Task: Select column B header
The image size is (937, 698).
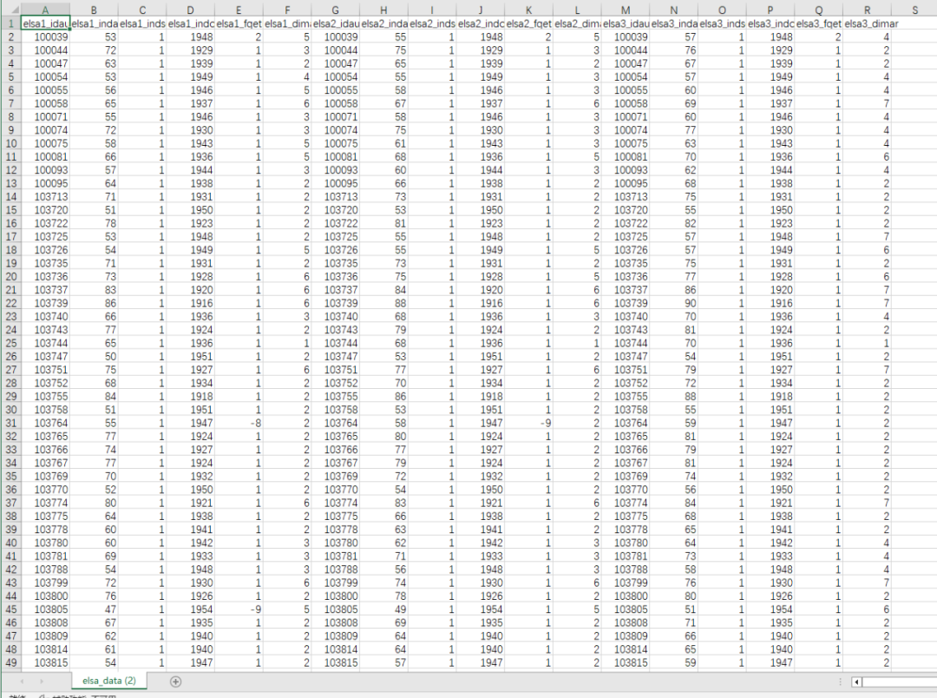Action: [x=94, y=10]
